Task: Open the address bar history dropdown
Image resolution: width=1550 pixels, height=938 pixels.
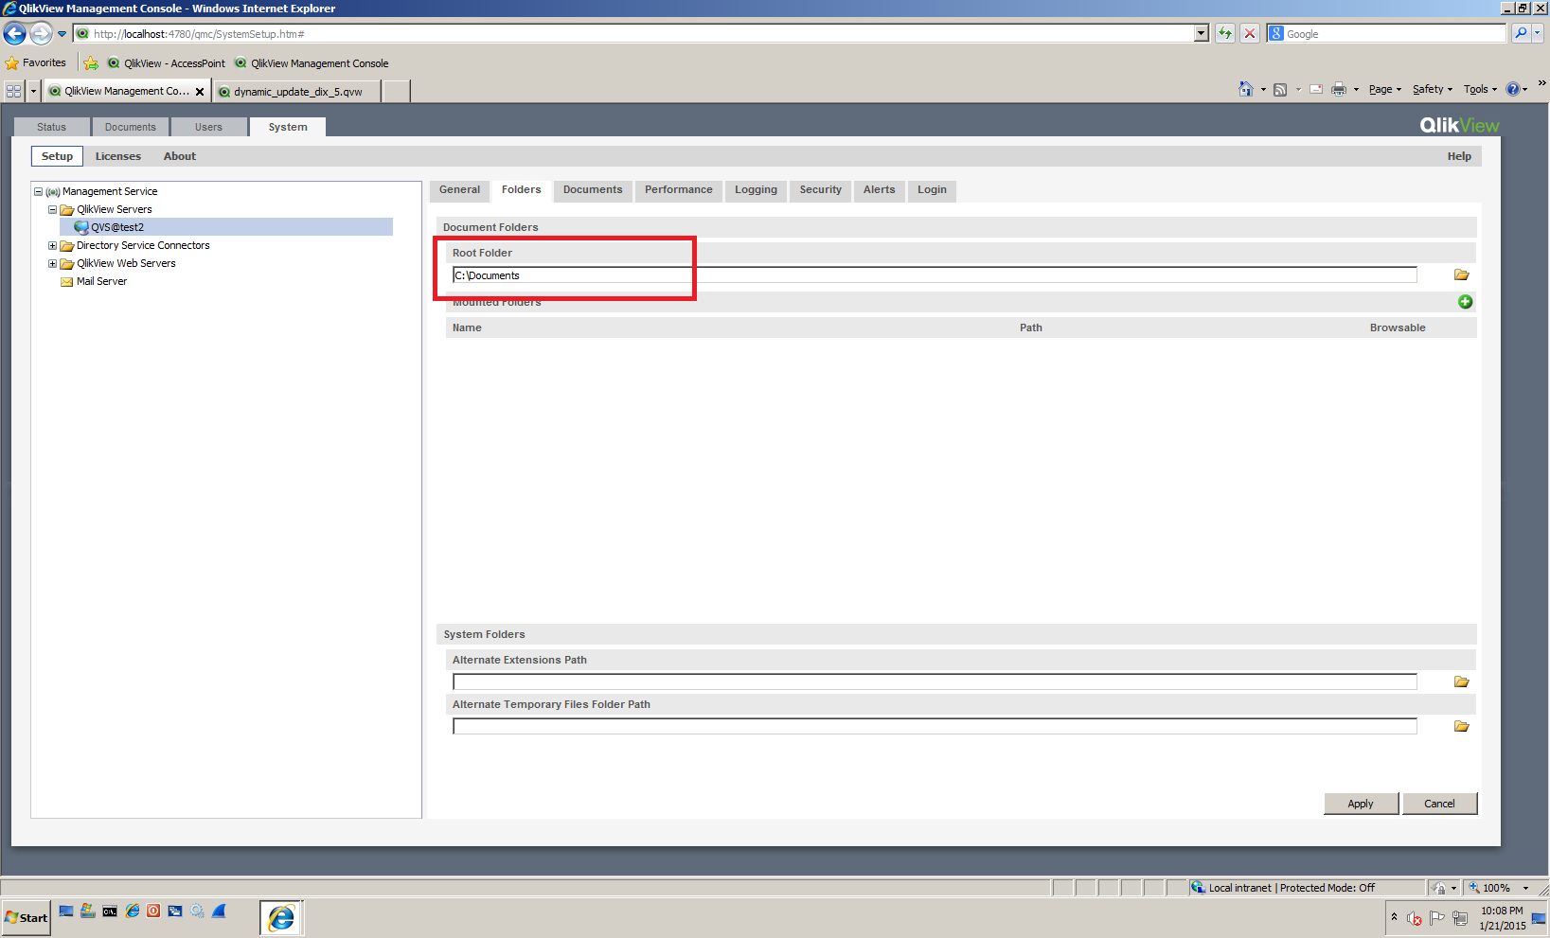Action: [1202, 34]
